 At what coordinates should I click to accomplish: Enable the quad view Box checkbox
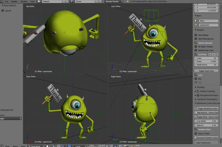click(196, 79)
